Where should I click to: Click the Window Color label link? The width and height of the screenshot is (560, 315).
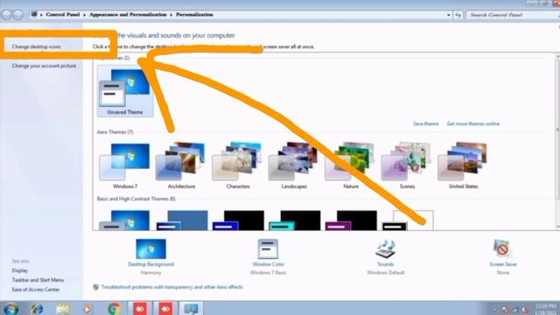tap(269, 264)
